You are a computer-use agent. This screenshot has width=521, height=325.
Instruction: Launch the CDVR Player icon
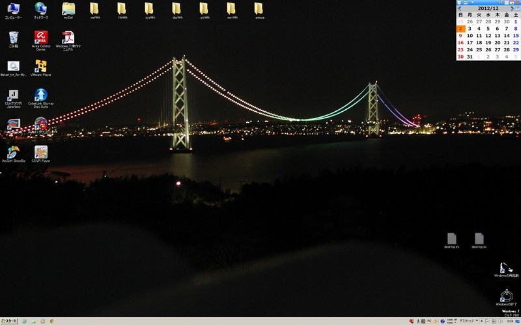pos(40,152)
